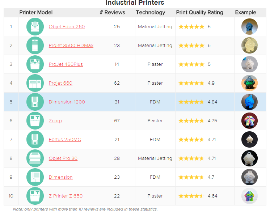Image resolution: width=270 pixels, height=212 pixels.
Task: Click review count 67 for Zcorp
Action: tap(117, 120)
